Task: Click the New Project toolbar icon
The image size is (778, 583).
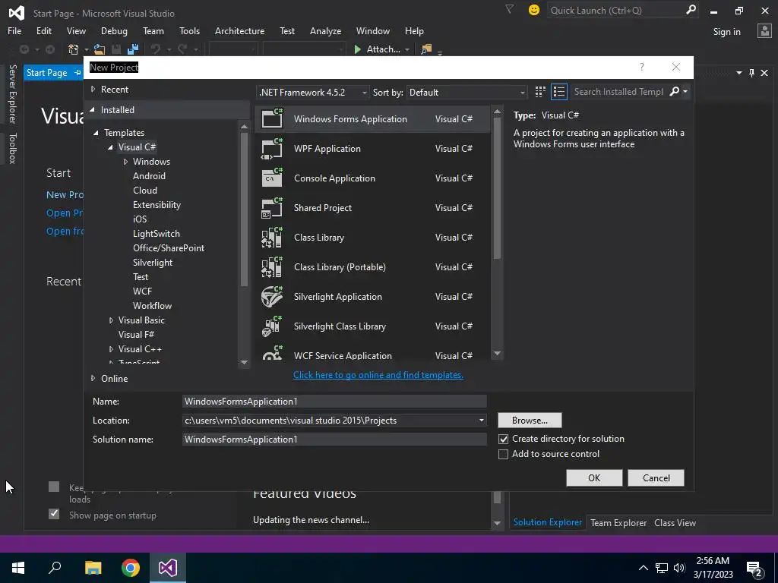Action: (74, 49)
